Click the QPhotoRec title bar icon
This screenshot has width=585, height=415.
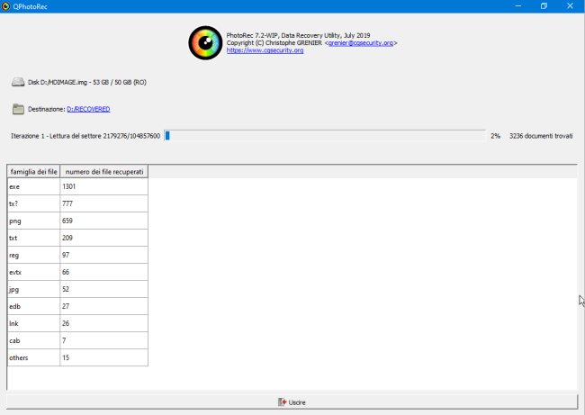(x=5, y=6)
